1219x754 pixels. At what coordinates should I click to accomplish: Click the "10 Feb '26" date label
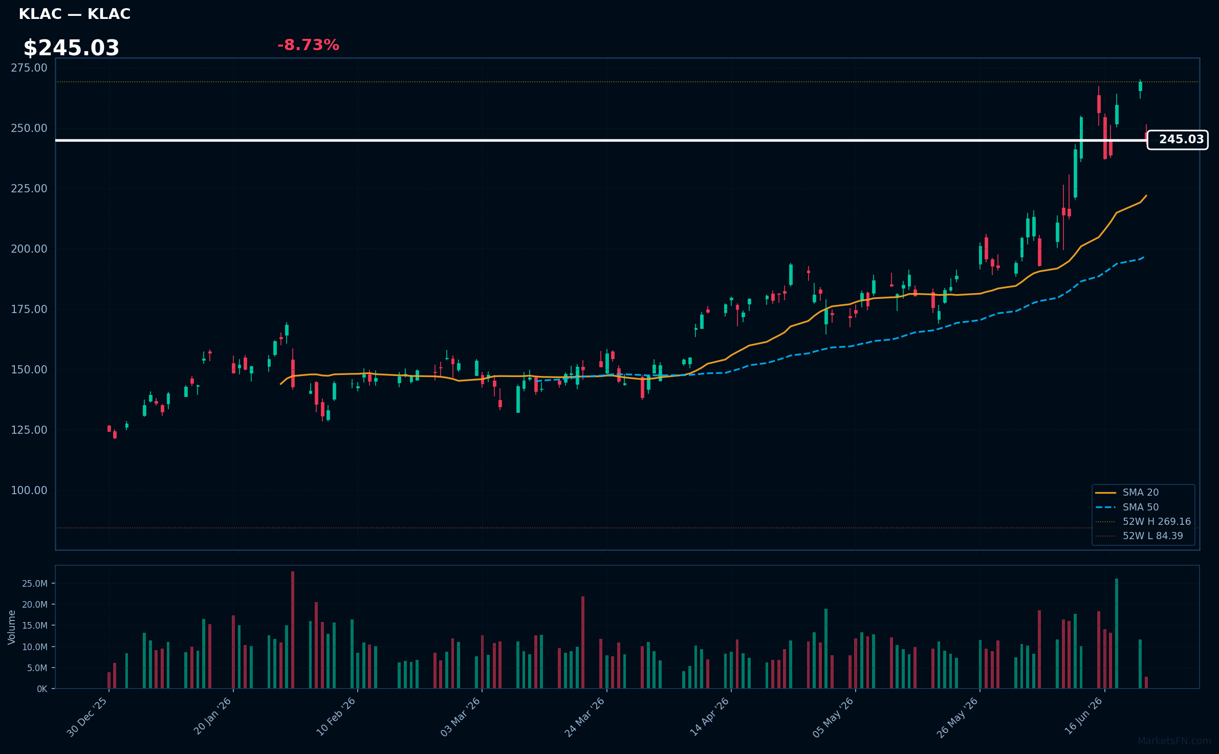[x=336, y=717]
